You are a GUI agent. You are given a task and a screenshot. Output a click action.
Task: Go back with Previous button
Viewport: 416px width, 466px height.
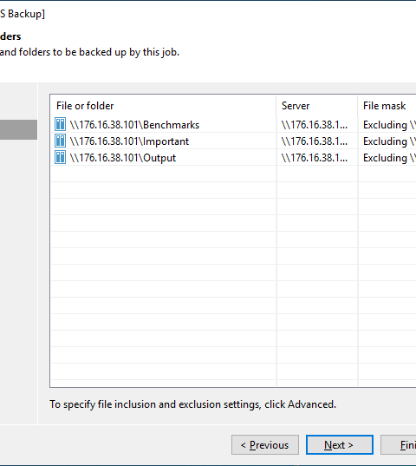point(265,445)
